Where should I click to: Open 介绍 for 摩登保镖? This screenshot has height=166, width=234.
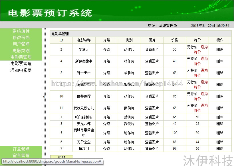(106, 96)
